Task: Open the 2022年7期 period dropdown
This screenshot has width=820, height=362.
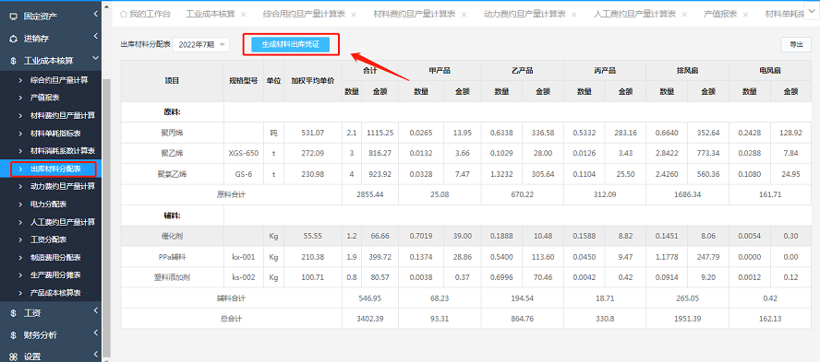Action: coord(201,45)
